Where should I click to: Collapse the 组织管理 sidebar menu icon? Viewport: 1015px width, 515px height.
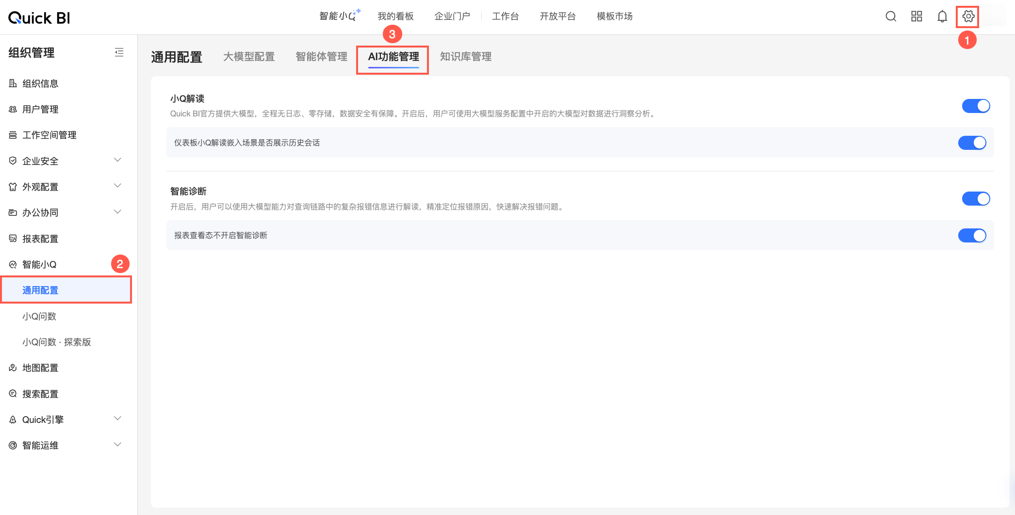point(119,52)
